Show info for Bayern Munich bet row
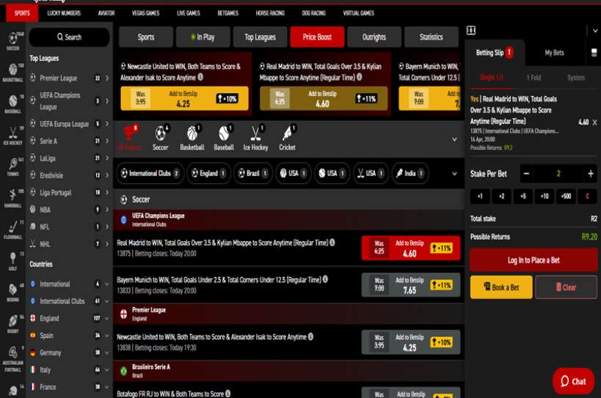Viewport: 601px width, 398px height. pyautogui.click(x=325, y=279)
